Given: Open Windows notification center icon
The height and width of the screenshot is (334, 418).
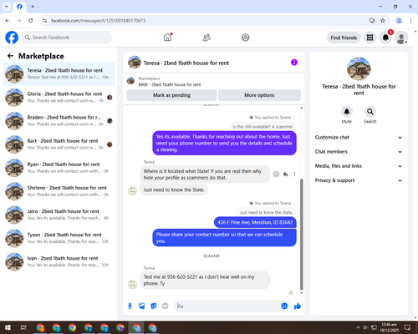Looking at the screenshot, I should (x=407, y=327).
